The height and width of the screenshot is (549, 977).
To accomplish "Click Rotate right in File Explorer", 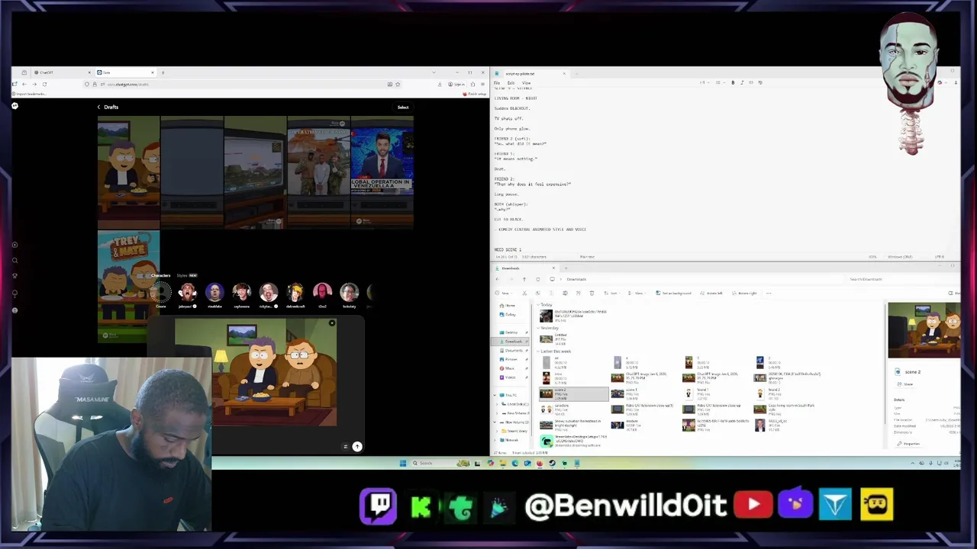I will tap(744, 293).
